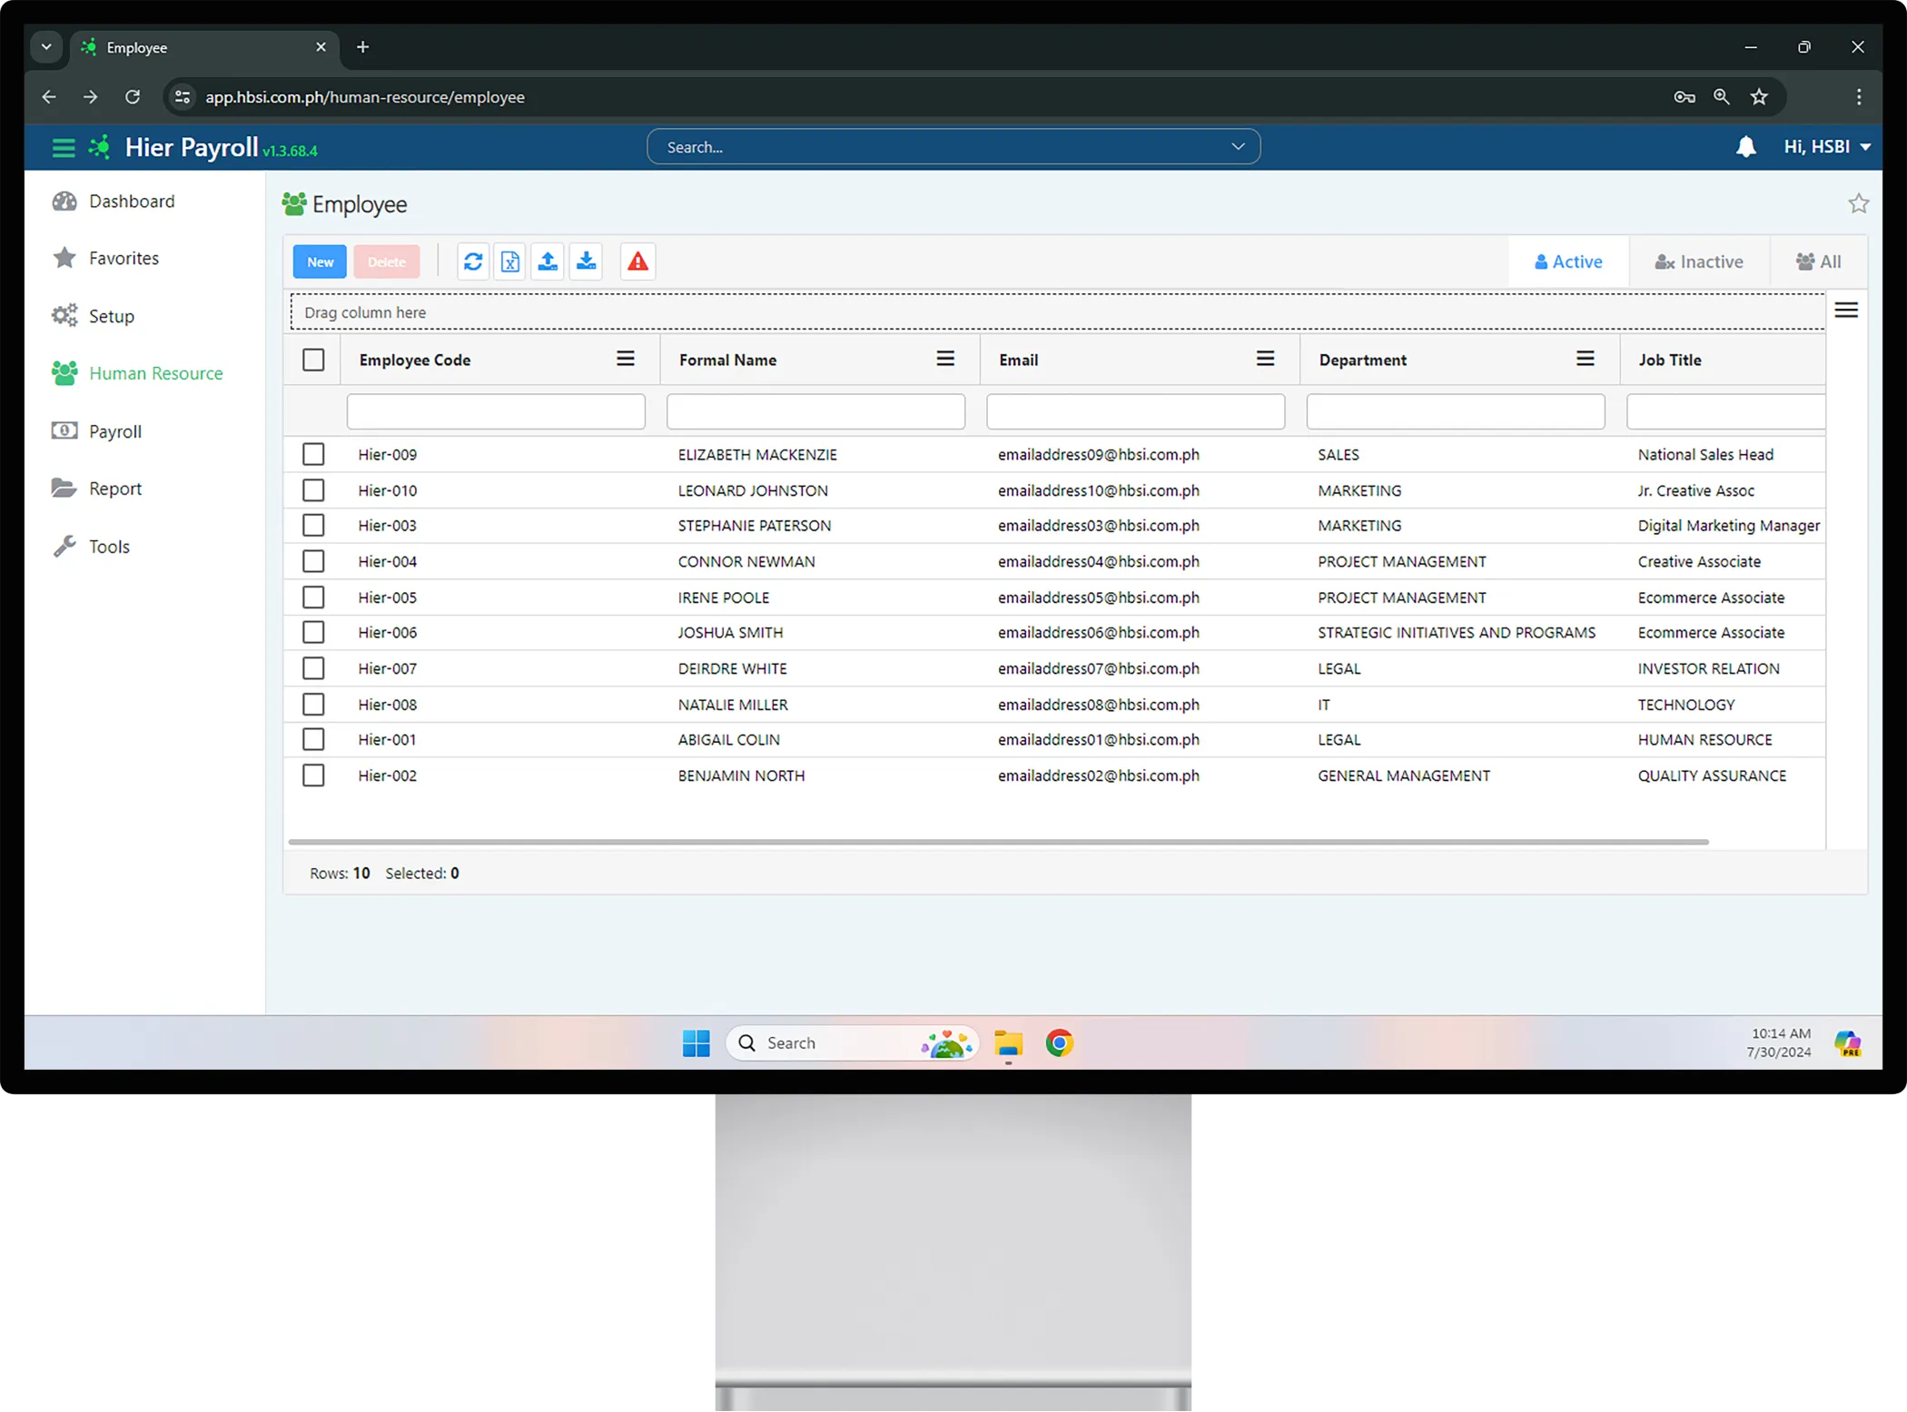Switch to the Inactive employees tab
The image size is (1907, 1412).
1699,262
